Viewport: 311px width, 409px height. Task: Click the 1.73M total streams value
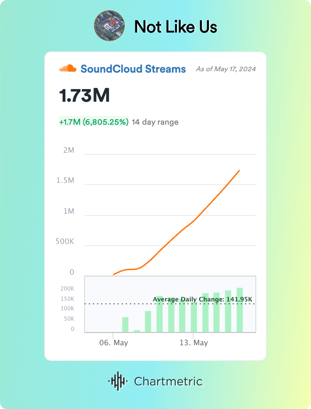pos(84,95)
